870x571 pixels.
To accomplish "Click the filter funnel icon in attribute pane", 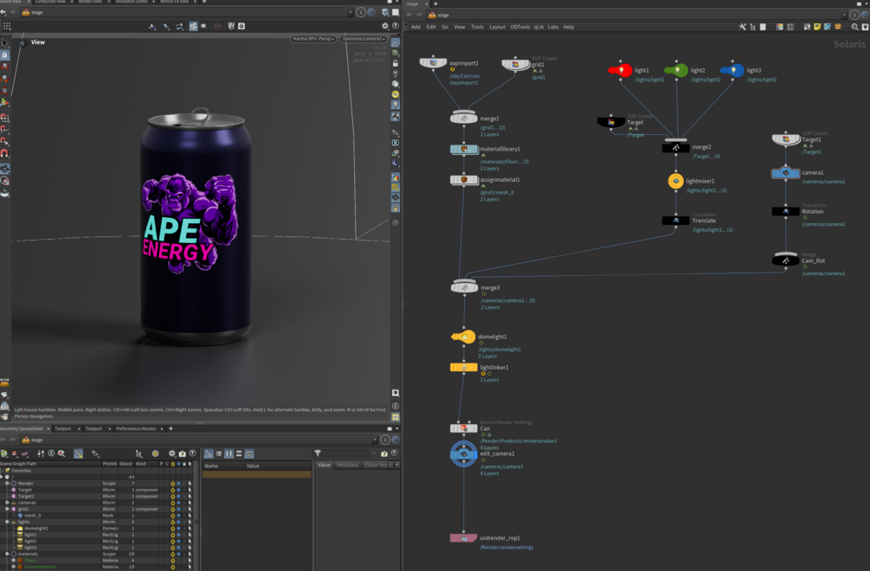I will coord(318,453).
